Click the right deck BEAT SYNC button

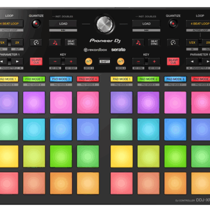pos(154,43)
